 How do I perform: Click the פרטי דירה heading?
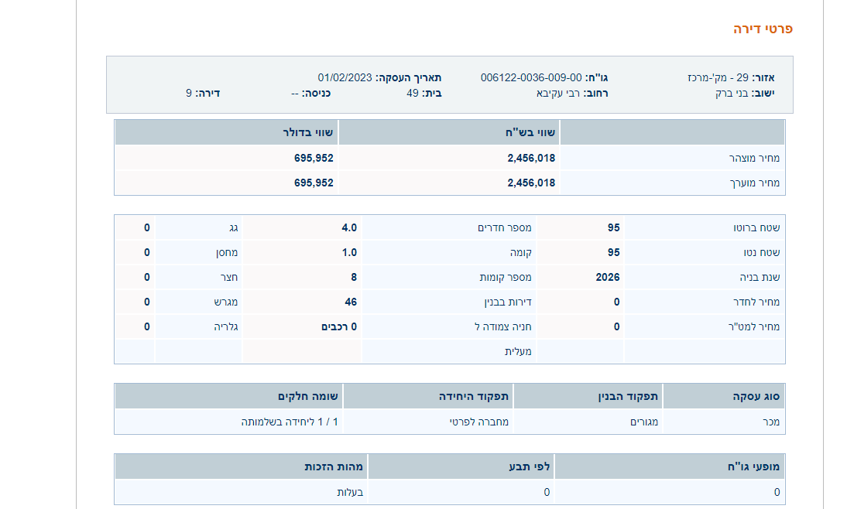762,29
